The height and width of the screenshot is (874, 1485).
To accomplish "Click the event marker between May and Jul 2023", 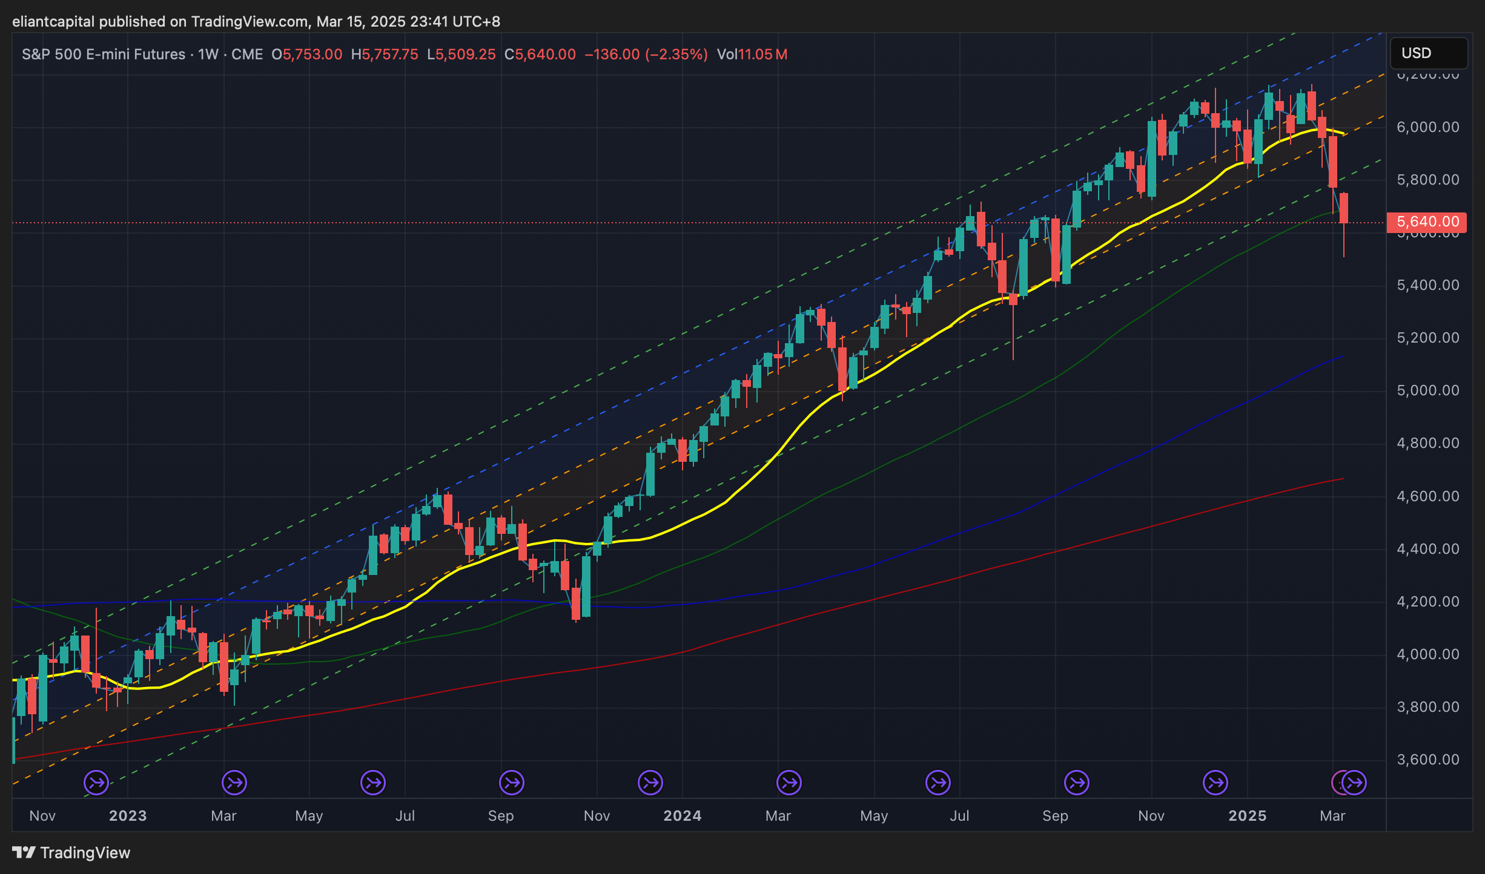I will tap(373, 783).
